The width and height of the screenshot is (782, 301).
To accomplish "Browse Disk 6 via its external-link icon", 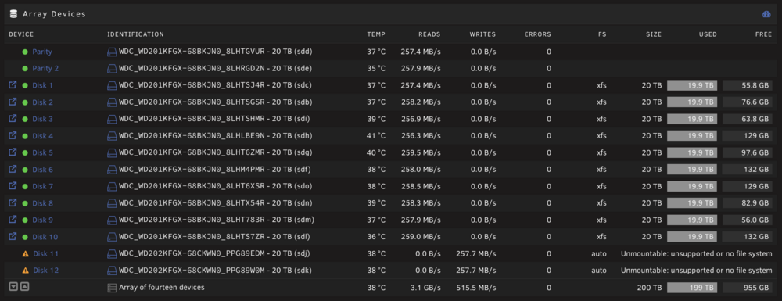I will click(x=13, y=170).
